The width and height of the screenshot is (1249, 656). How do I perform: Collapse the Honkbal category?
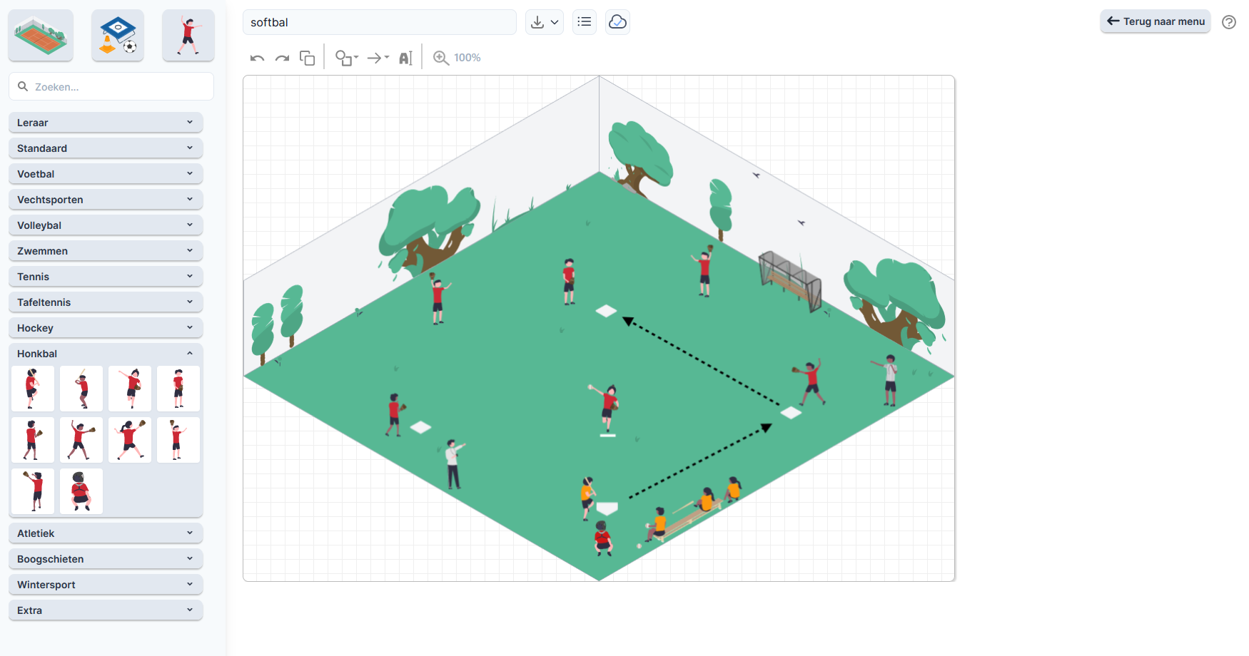[106, 354]
